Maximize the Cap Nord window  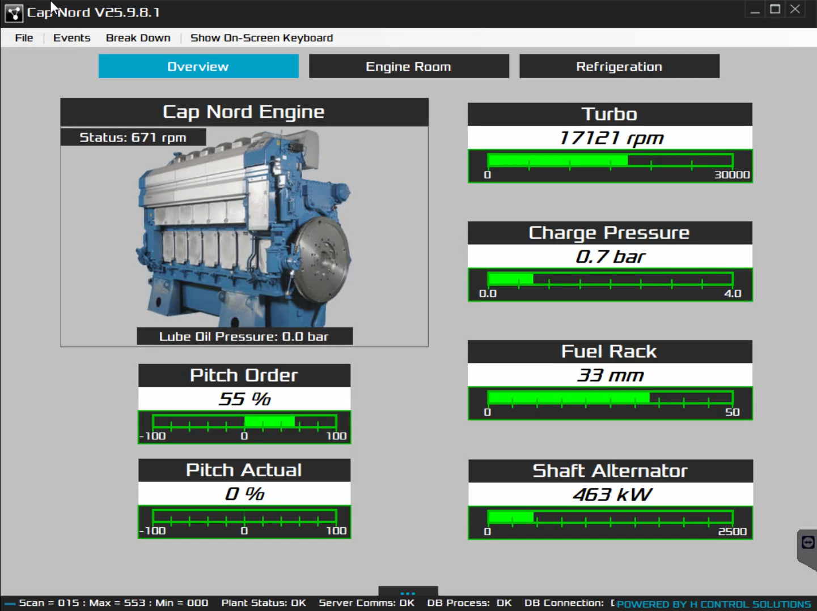tap(774, 10)
